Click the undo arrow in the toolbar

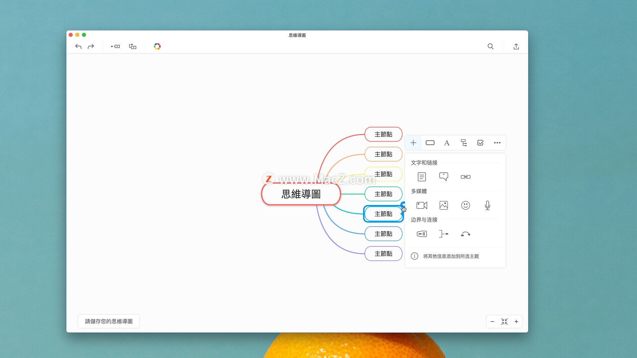point(78,46)
